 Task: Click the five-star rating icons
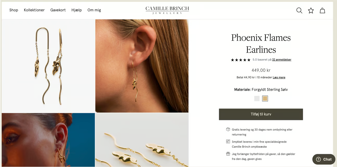[241, 60]
